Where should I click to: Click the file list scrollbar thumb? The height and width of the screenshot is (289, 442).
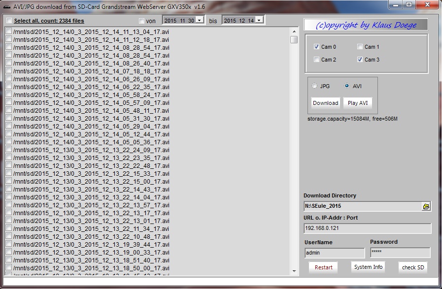point(294,39)
